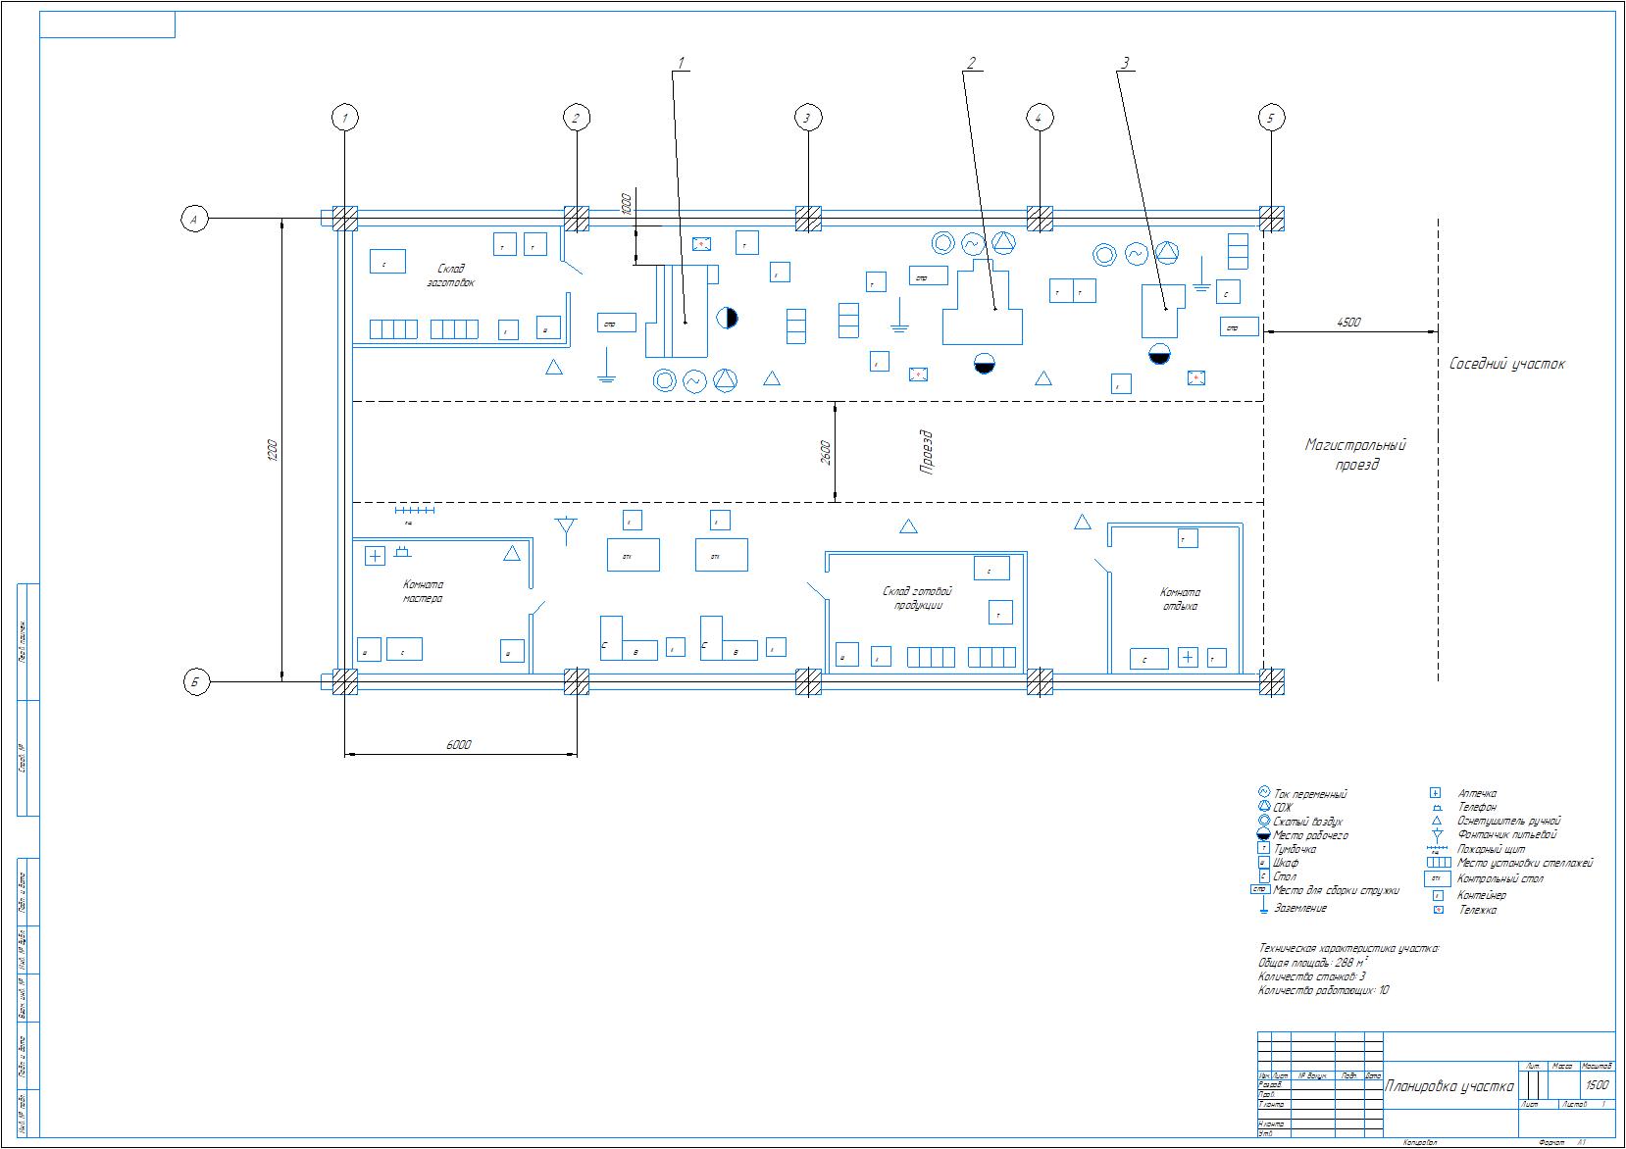1626x1149 pixels.
Task: Click the Склад заготовок room label
Action: click(x=451, y=275)
